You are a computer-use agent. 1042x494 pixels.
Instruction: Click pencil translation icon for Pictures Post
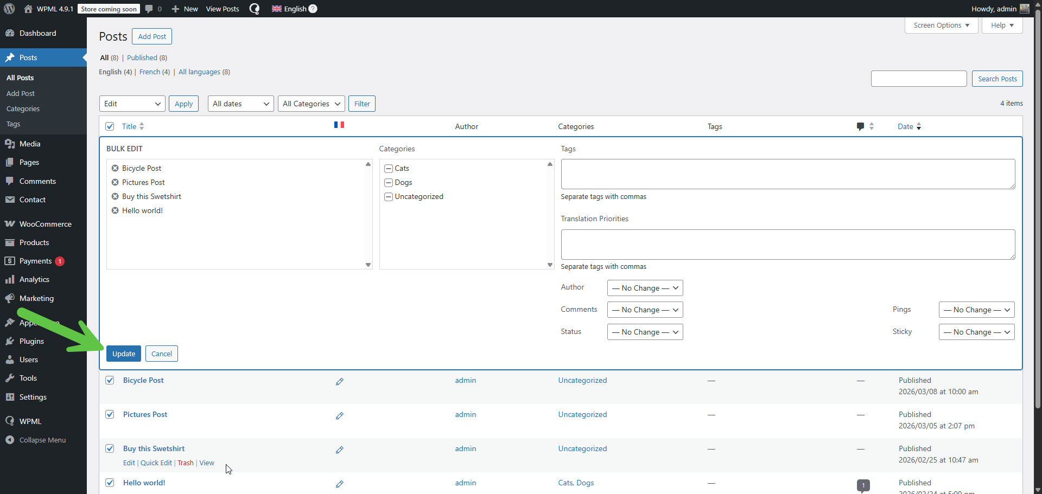(339, 416)
